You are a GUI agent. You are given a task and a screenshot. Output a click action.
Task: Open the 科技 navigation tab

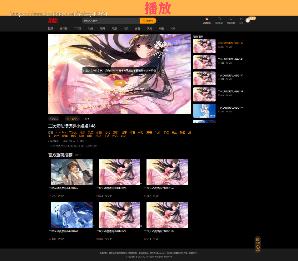point(126,29)
